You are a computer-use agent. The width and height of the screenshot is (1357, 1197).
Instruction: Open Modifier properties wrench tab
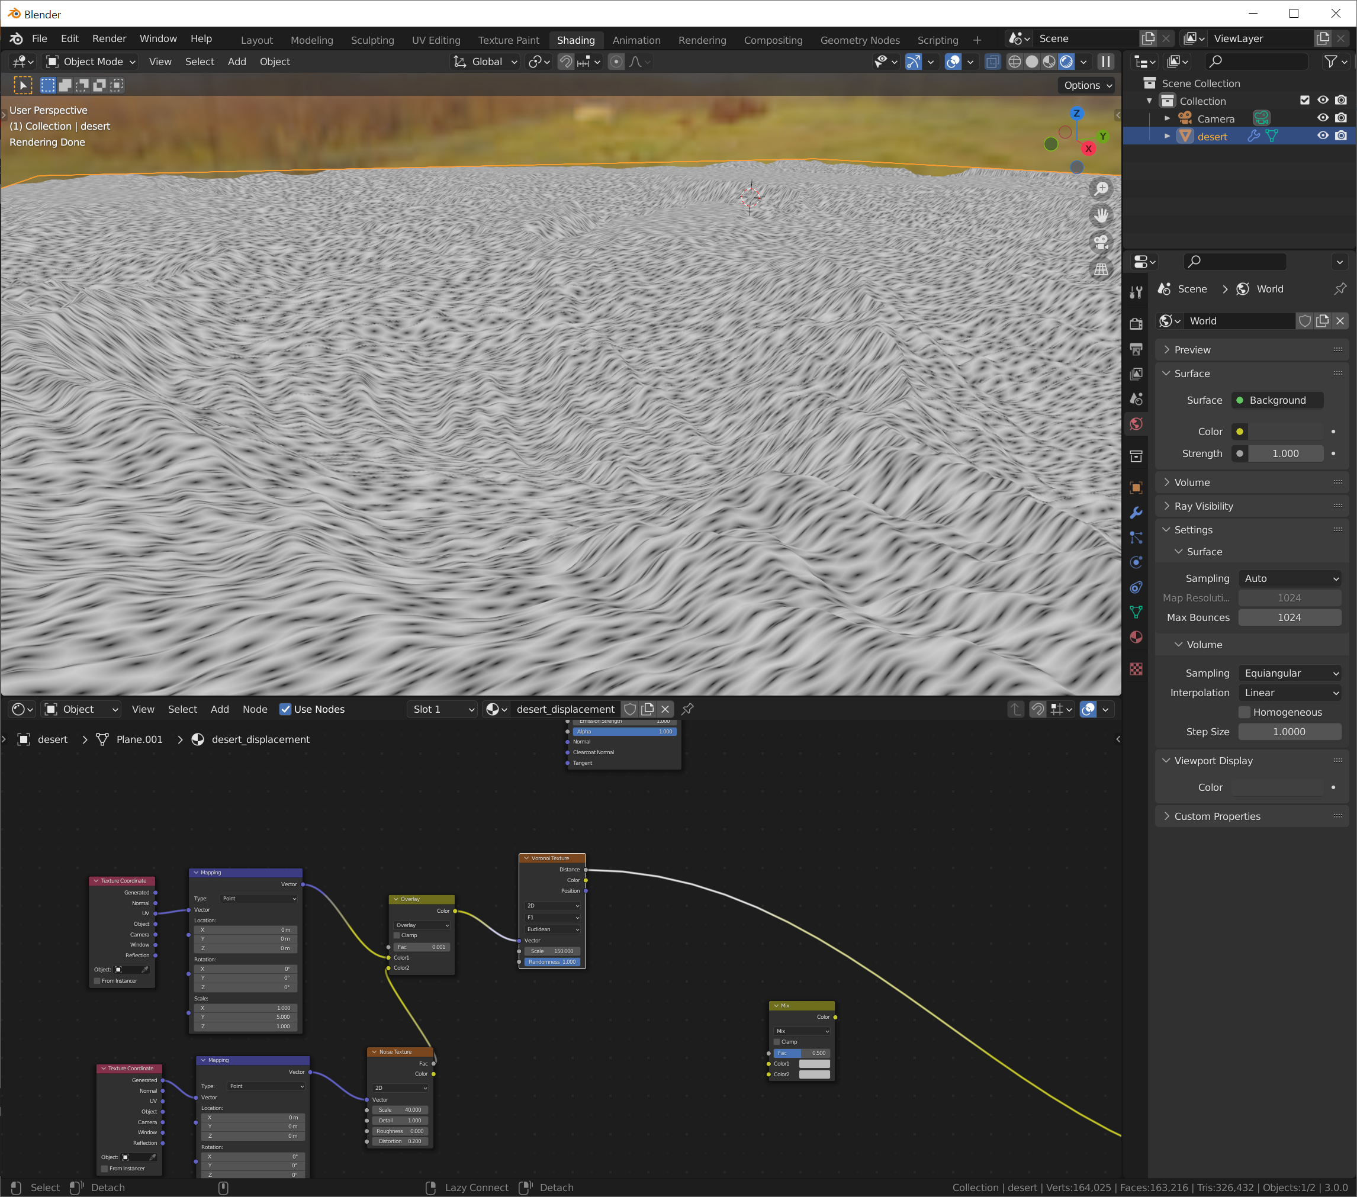[1136, 513]
